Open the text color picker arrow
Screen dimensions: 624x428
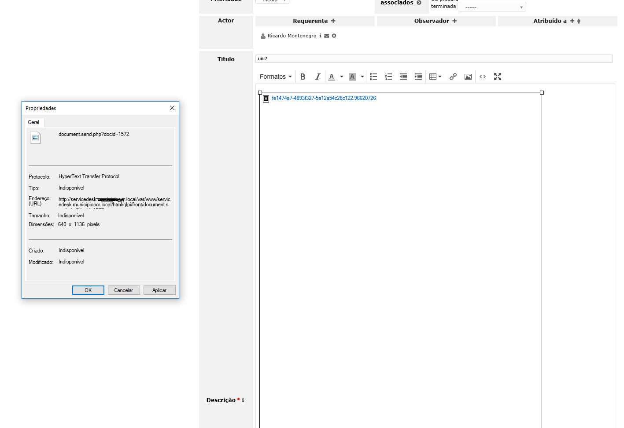click(341, 76)
